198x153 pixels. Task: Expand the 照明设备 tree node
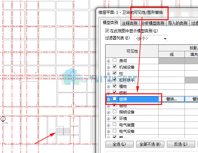coord(108,112)
